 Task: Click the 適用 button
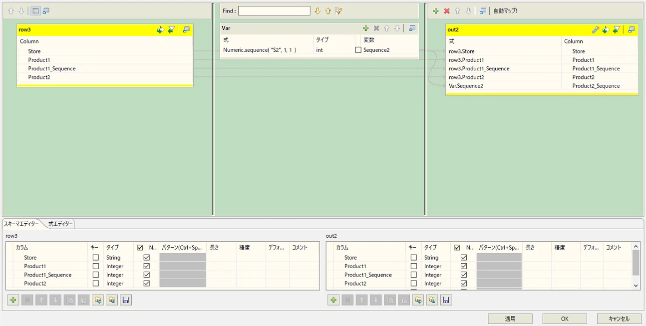510,319
